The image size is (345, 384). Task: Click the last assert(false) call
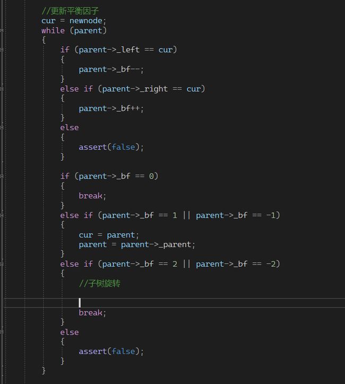point(111,352)
